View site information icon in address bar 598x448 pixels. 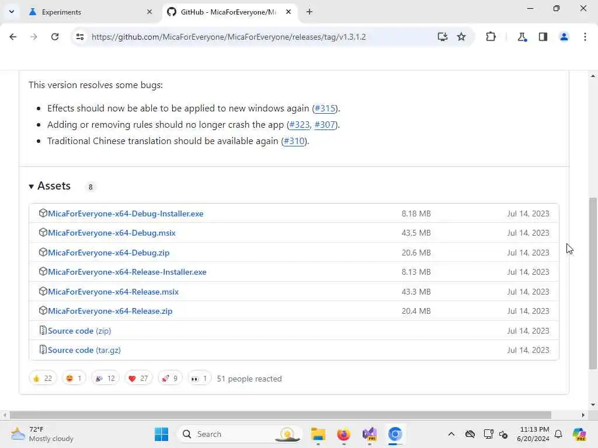(x=80, y=37)
